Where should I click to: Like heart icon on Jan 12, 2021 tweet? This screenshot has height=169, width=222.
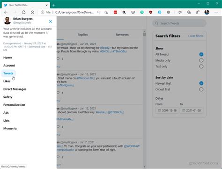(x=58, y=126)
